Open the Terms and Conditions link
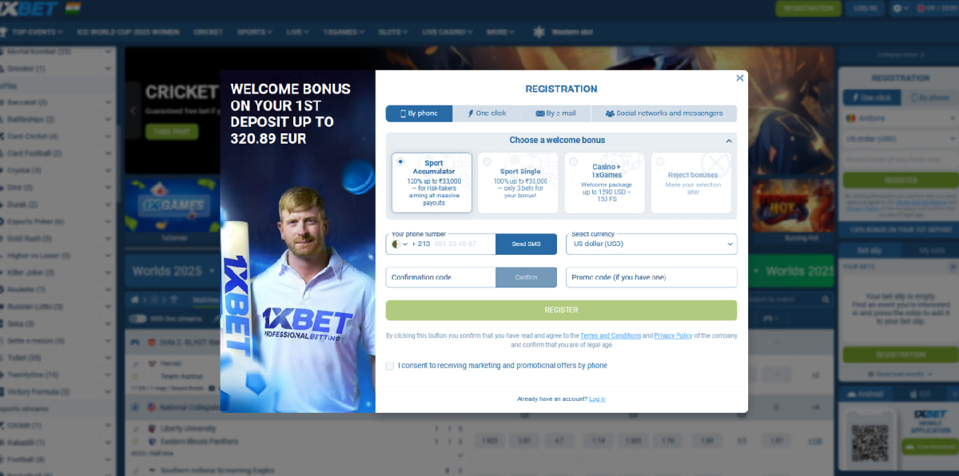The width and height of the screenshot is (959, 476). coord(611,335)
